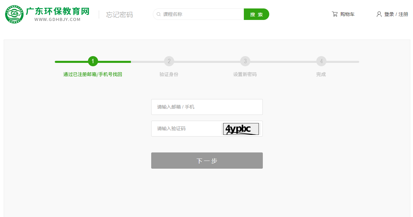Click the 请输入邮箱 / 手机 input field
Screen dimensions: 413x217
coord(207,107)
